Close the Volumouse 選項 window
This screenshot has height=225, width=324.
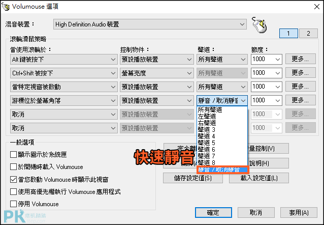317,7
